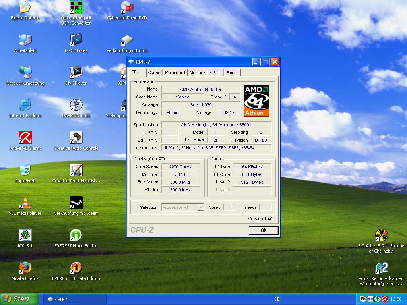Launch ICQ 5.1 from desktop
407x305 pixels.
[25, 235]
